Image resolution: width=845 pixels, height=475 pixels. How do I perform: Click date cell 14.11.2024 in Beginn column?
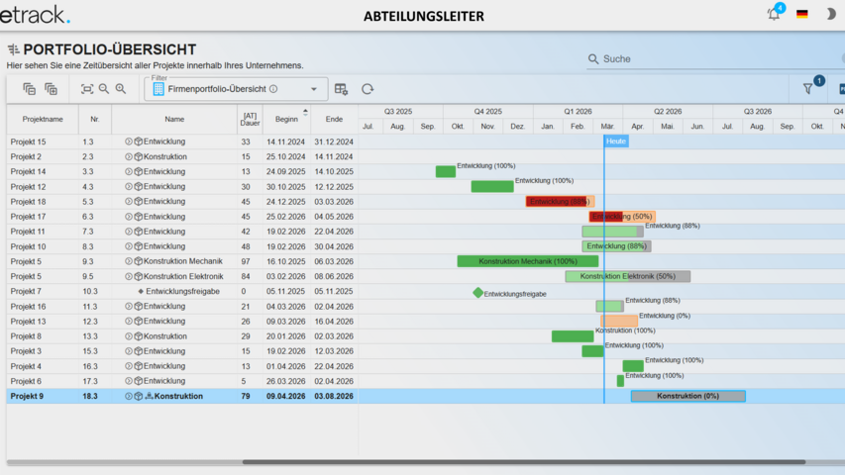(x=285, y=142)
